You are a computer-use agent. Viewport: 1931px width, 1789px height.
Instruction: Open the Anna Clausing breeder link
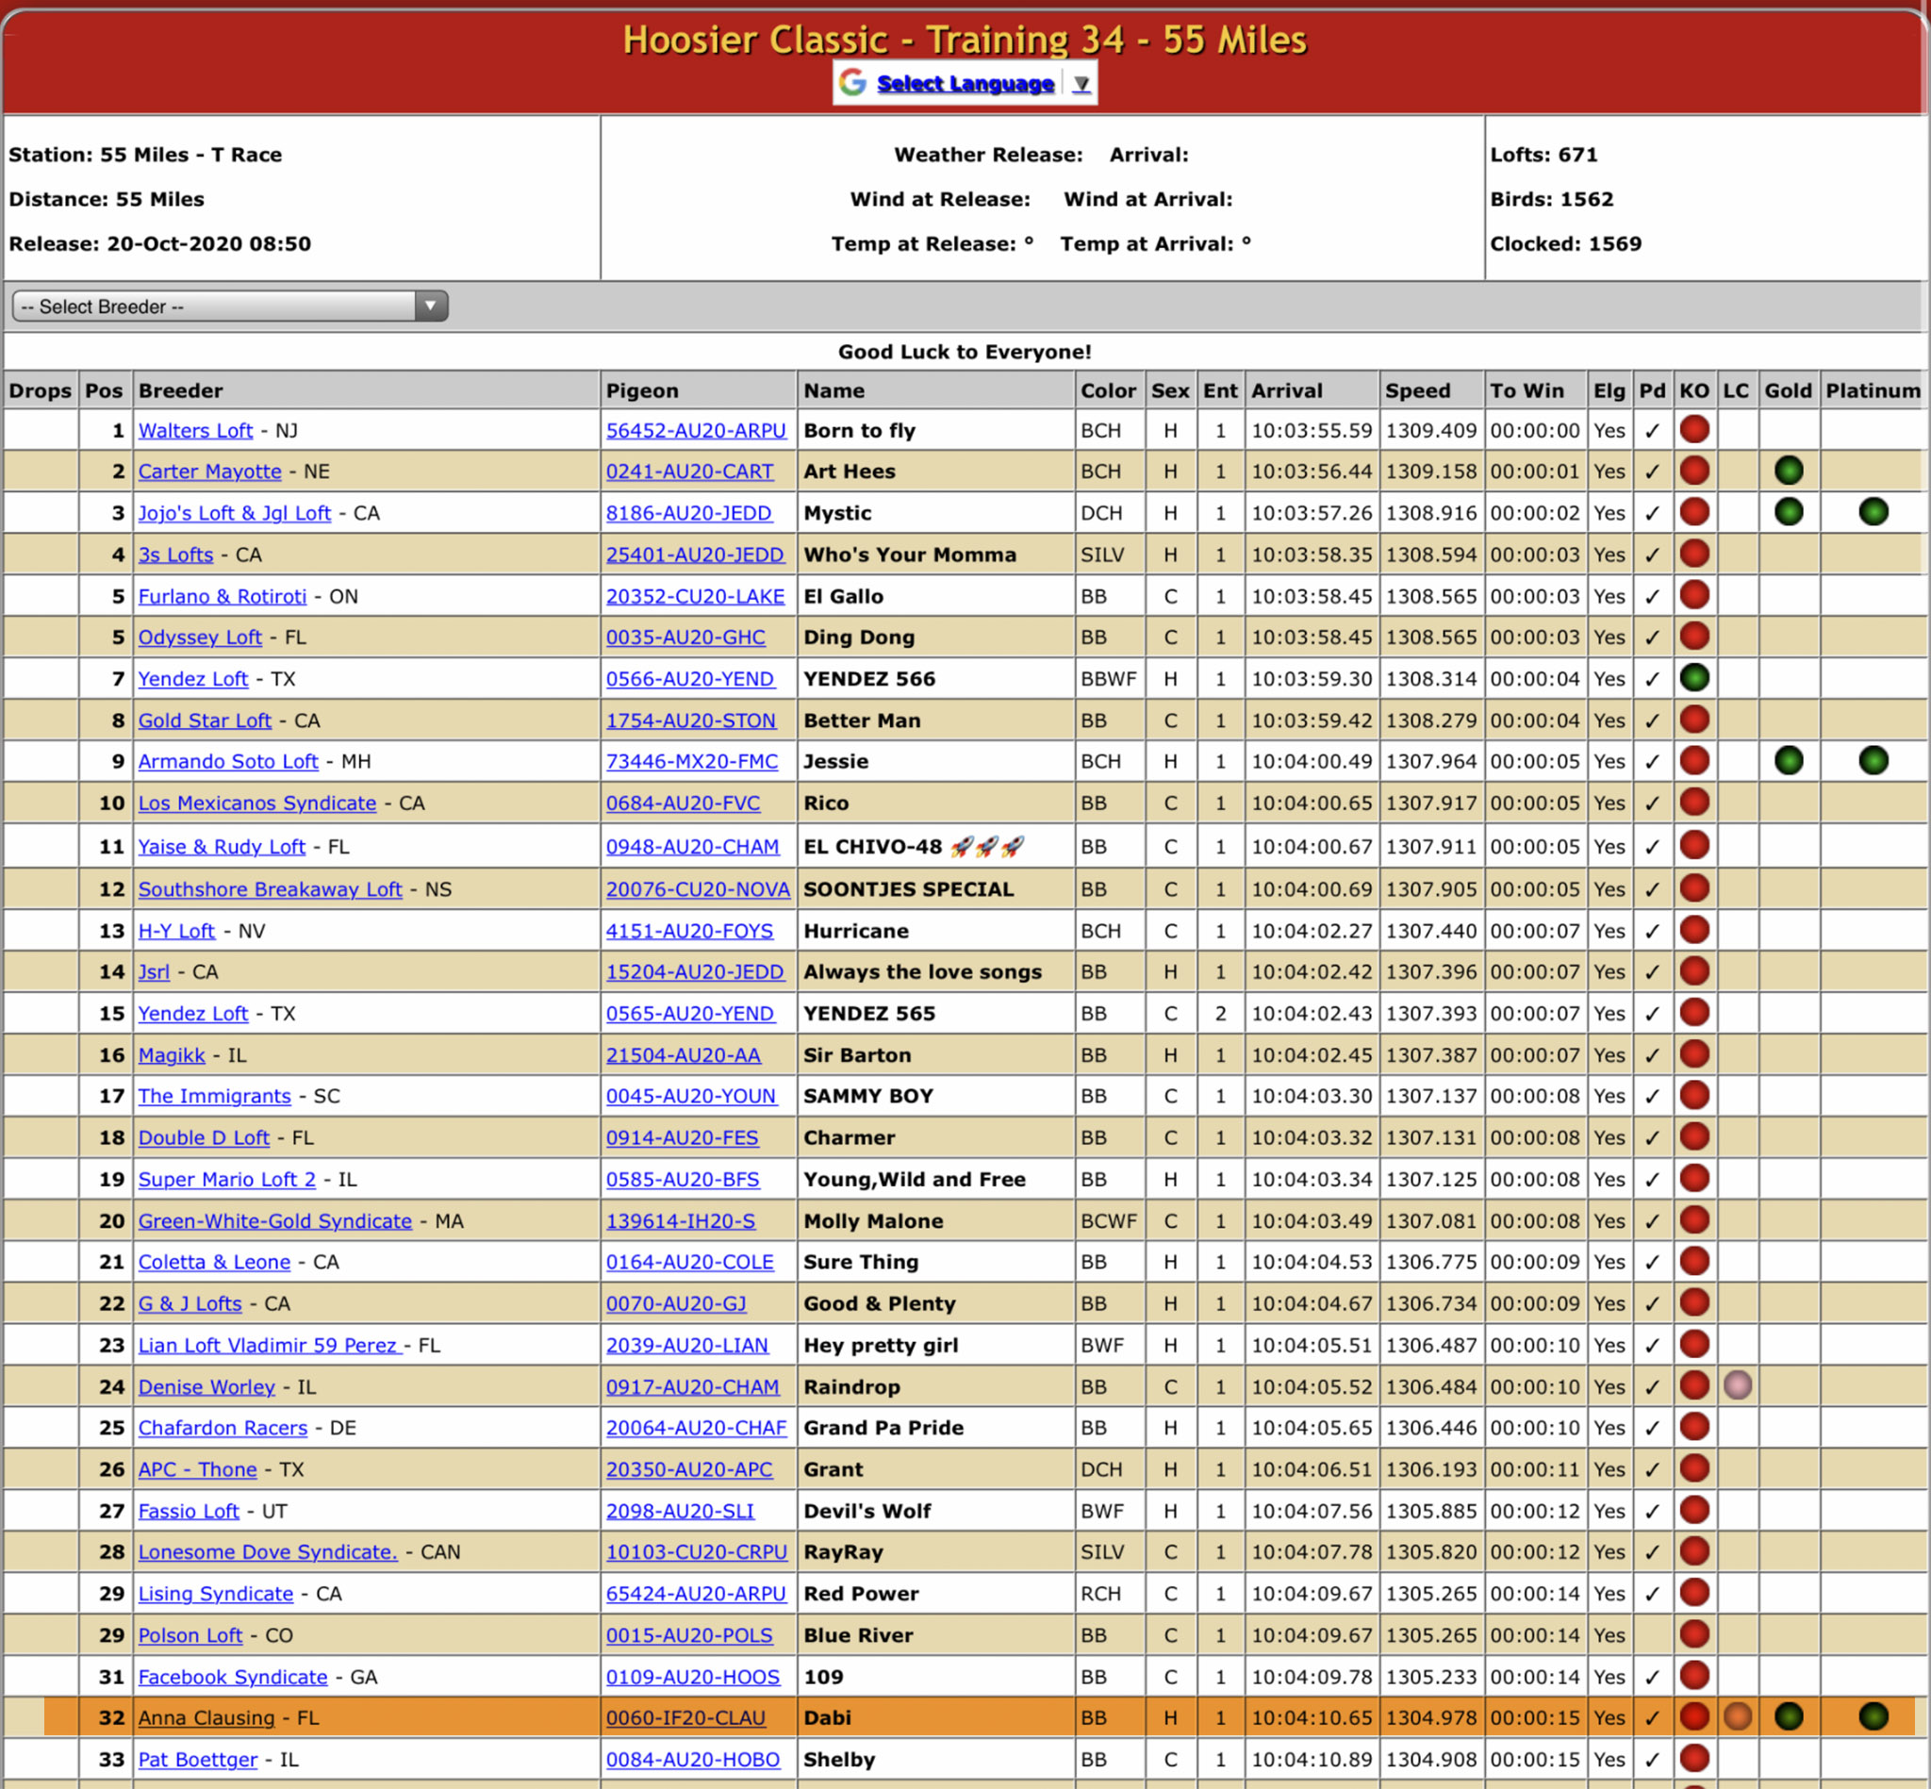point(206,1717)
